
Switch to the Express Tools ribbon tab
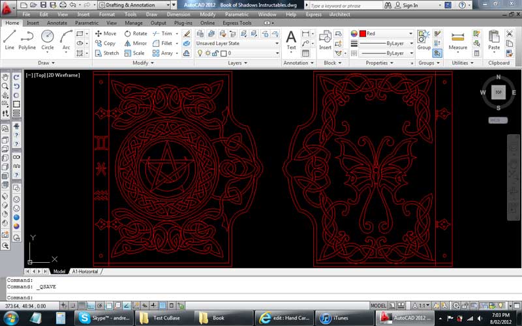click(x=237, y=23)
